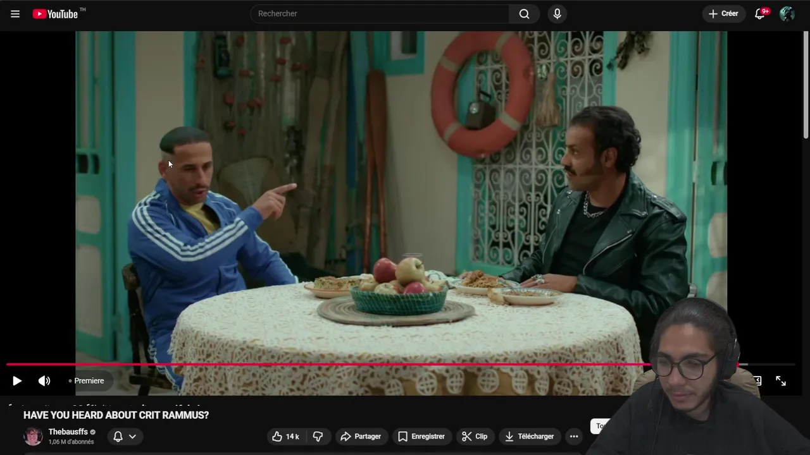
Task: Submit search with magnifier button
Action: [524, 14]
